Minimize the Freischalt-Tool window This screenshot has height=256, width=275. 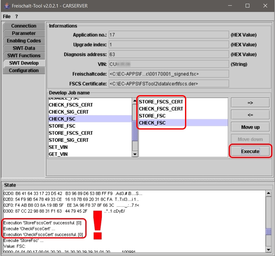pyautogui.click(x=230, y=6)
